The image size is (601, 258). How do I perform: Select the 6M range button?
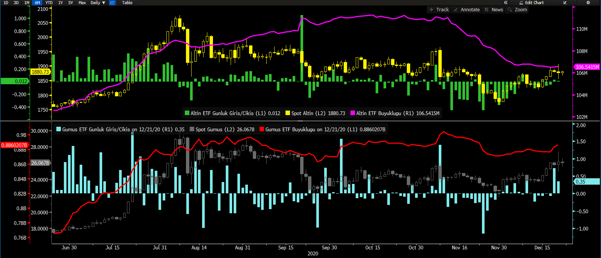(38, 3)
